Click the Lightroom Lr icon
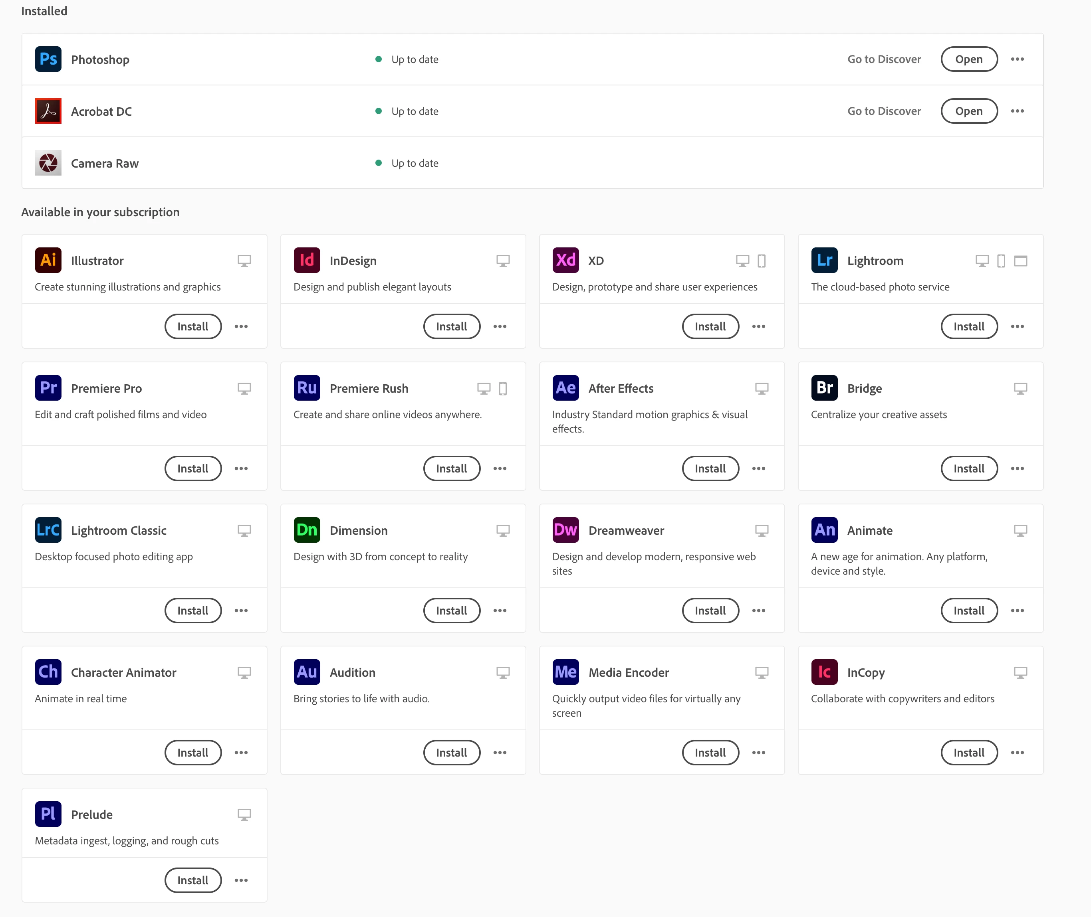The width and height of the screenshot is (1091, 917). 824,260
